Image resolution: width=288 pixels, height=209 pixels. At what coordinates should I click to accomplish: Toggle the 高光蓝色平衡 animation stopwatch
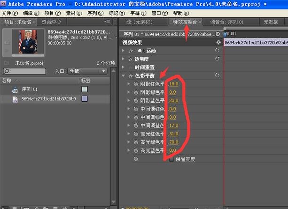(x=136, y=150)
